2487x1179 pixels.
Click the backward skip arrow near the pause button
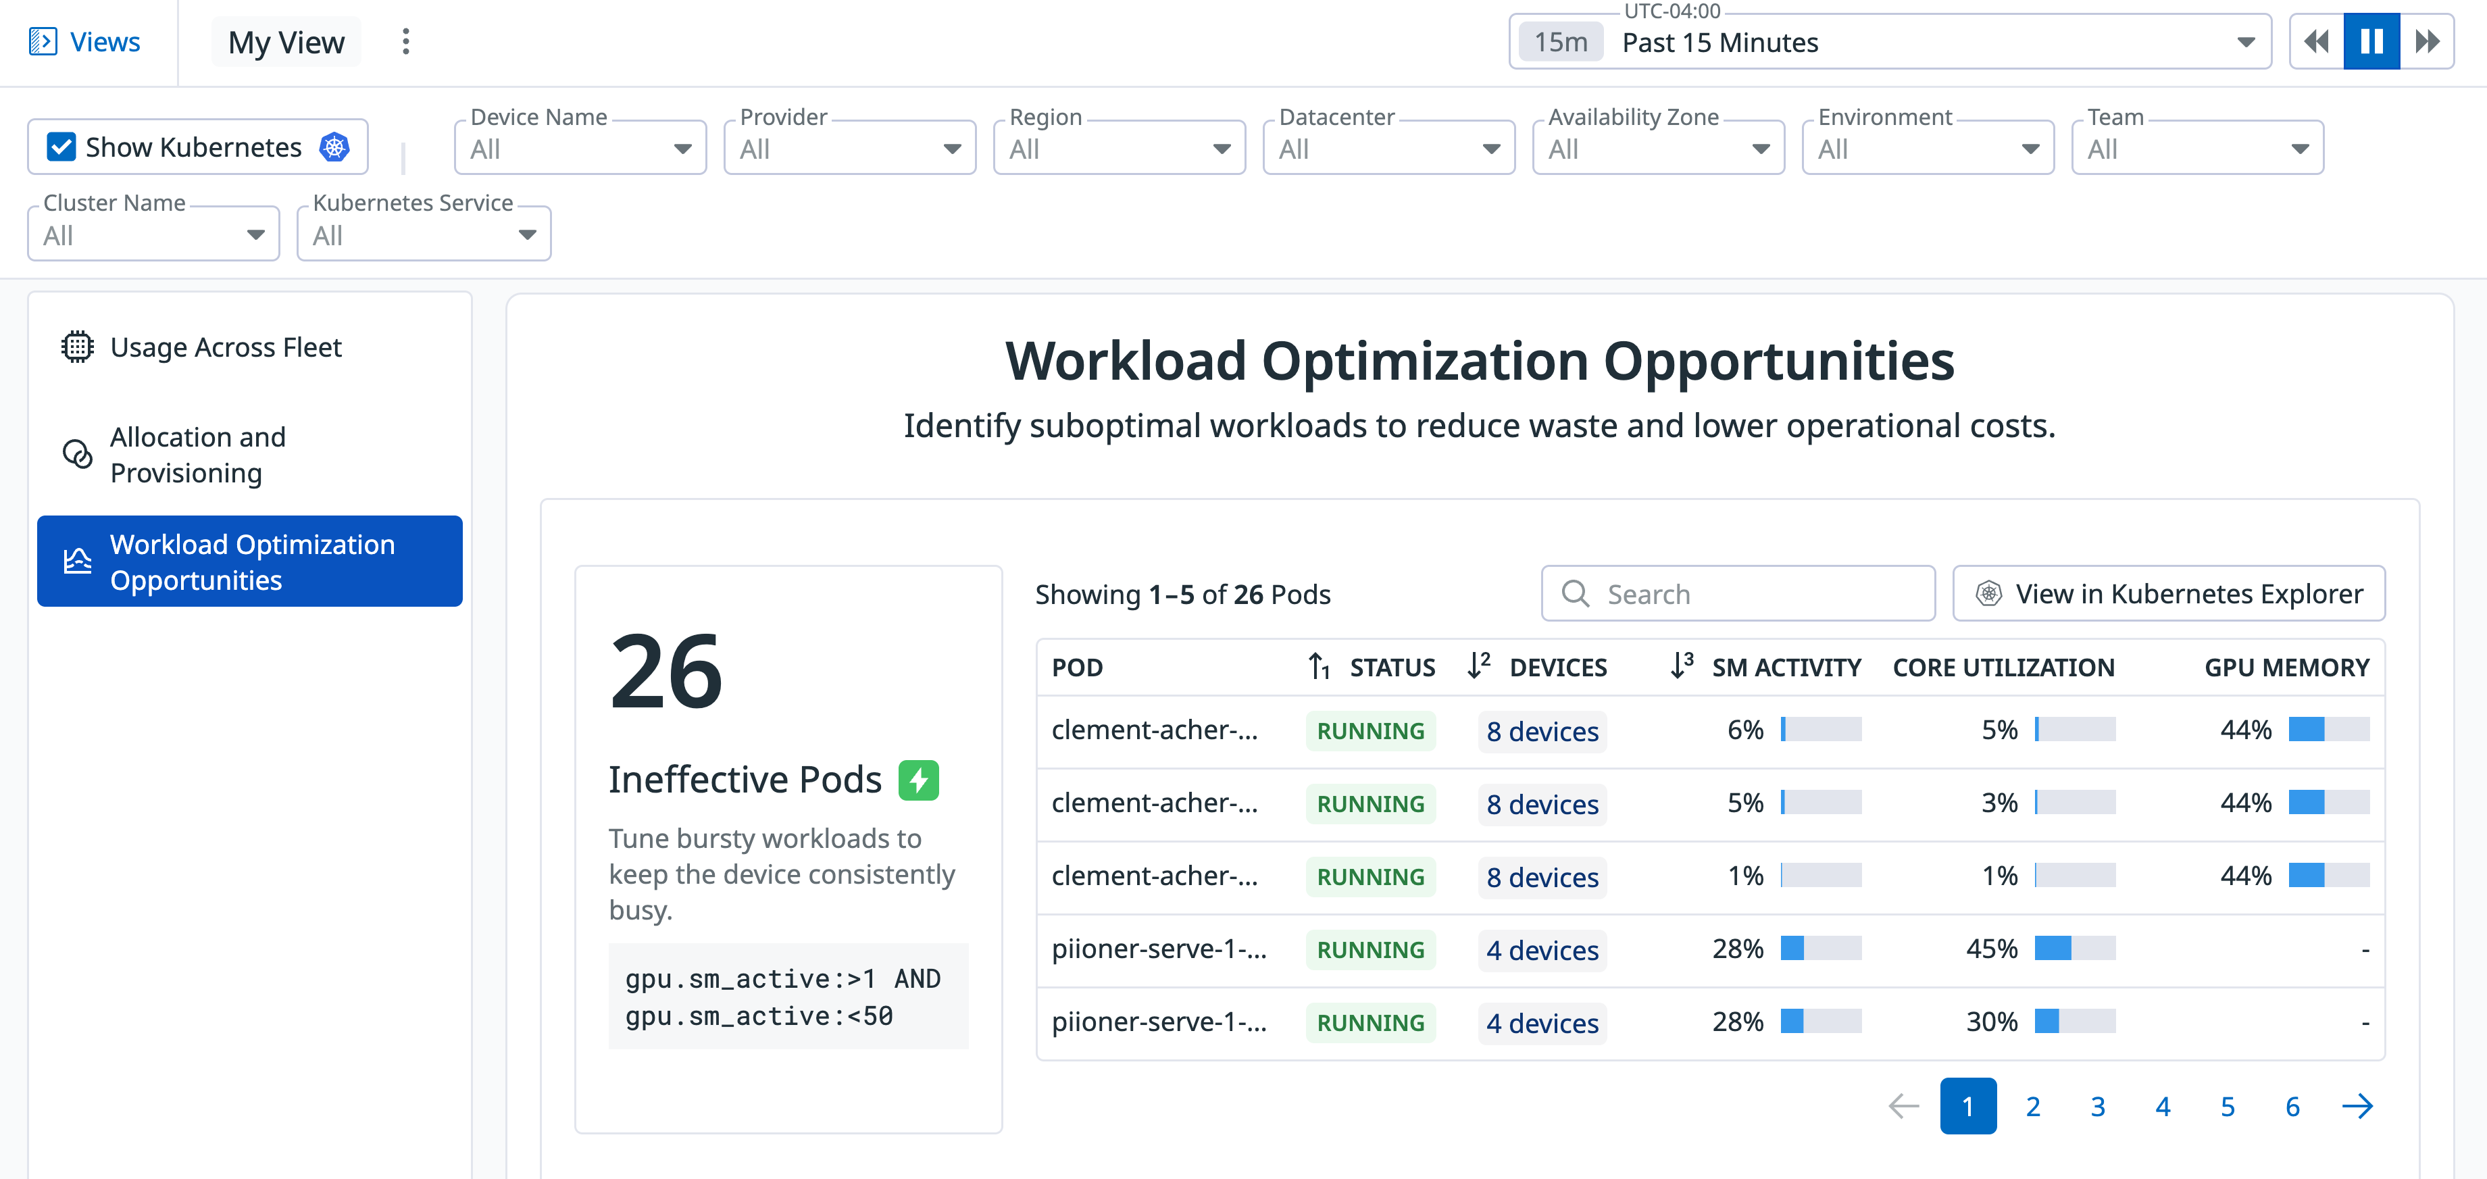click(2316, 41)
